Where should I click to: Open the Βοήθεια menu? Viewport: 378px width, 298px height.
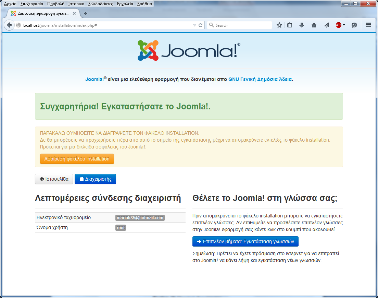coord(144,4)
